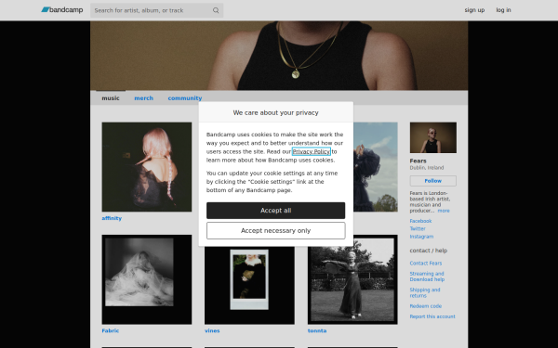Open the log in link
This screenshot has height=348, width=558.
click(x=503, y=10)
